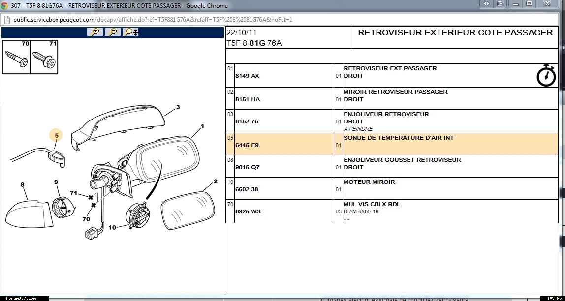Zoom in on the parts diagram
The image size is (565, 301).
tap(95, 32)
